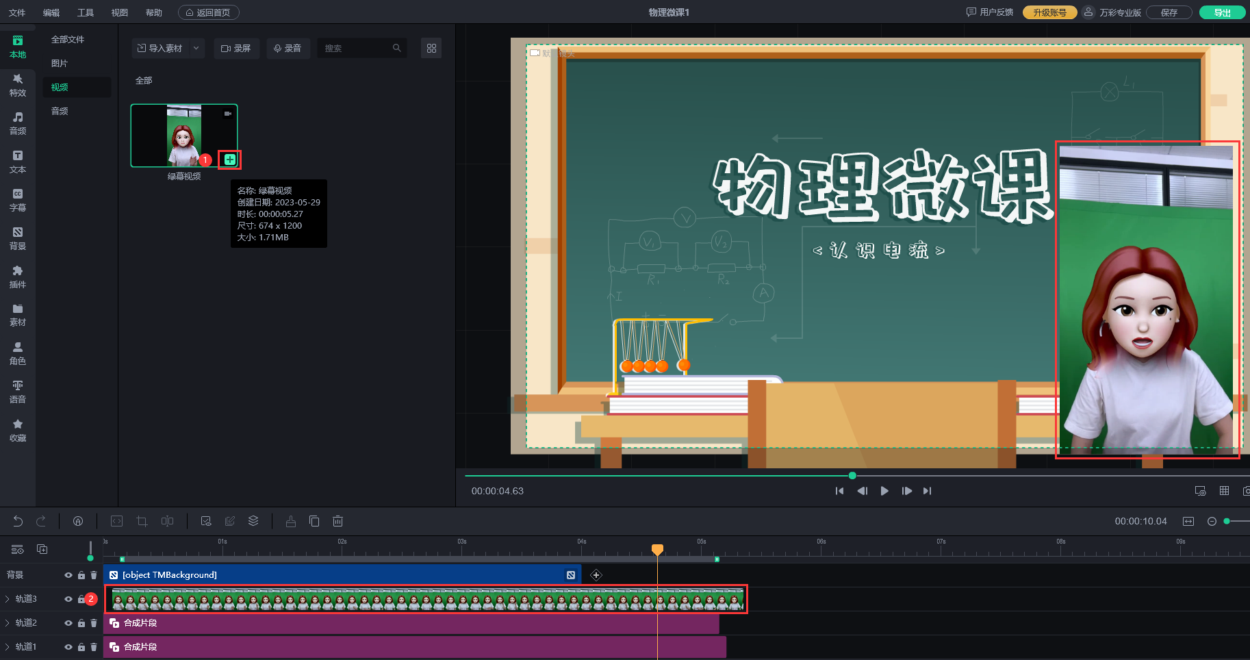Image resolution: width=1250 pixels, height=660 pixels.
Task: Click the undo arrow in timeline toolbar
Action: 18,521
